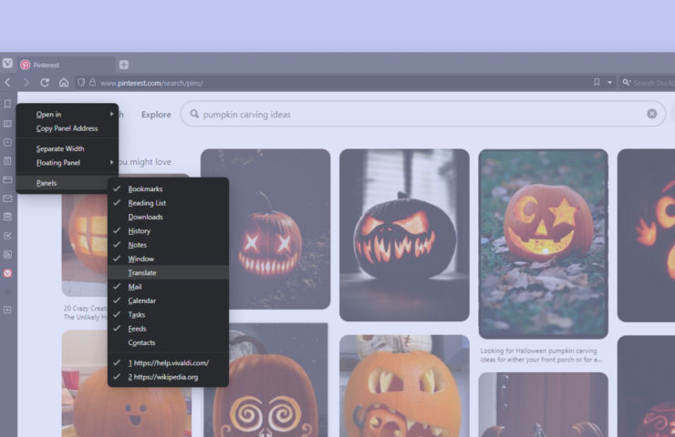Clear the Pinterest search field
The width and height of the screenshot is (675, 437).
click(652, 114)
